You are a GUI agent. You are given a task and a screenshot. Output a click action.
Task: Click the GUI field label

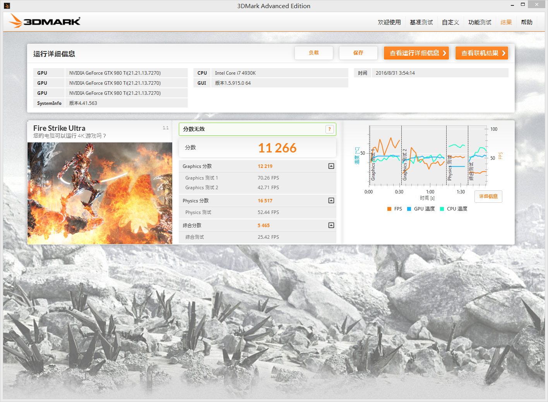point(202,83)
